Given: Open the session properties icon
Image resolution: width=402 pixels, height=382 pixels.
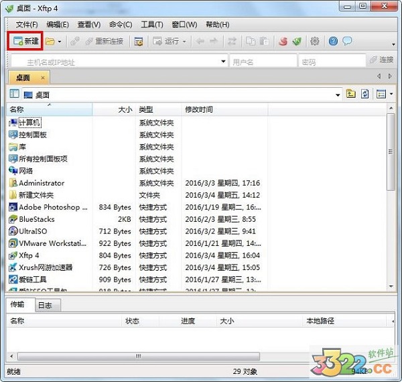Looking at the screenshot, I should [139, 41].
